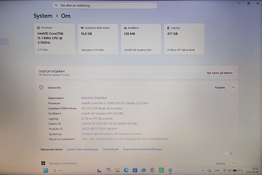Click the Settings gear on the taskbar
The width and height of the screenshot is (262, 175).
[170, 170]
